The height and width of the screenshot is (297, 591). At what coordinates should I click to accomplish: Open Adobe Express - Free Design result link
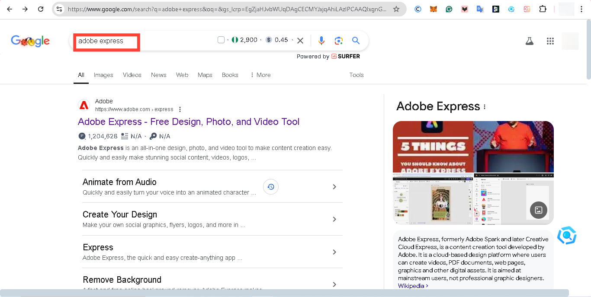pyautogui.click(x=189, y=122)
